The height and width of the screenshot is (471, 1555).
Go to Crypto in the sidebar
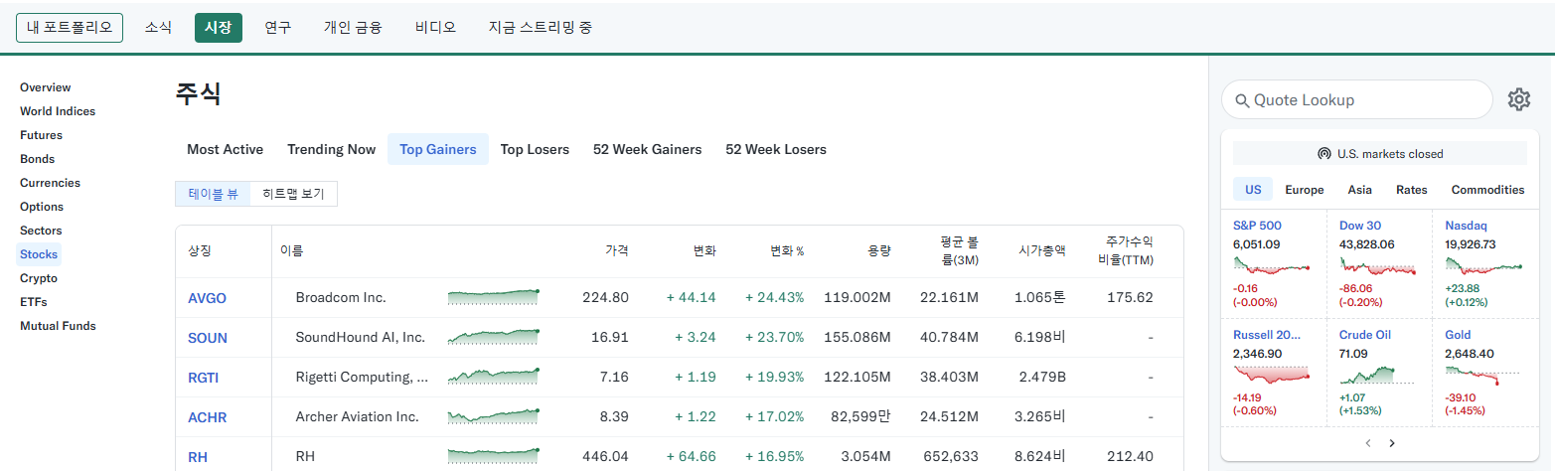point(39,278)
